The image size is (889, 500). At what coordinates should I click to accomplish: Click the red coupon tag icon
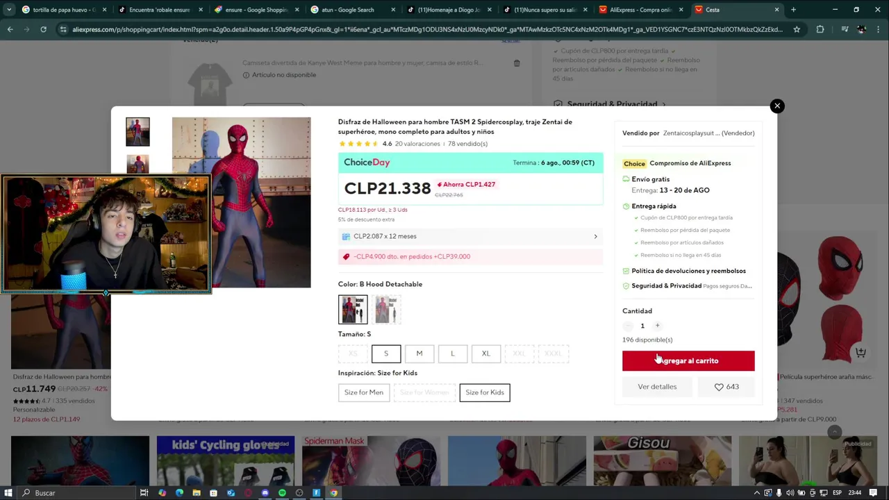pos(346,256)
